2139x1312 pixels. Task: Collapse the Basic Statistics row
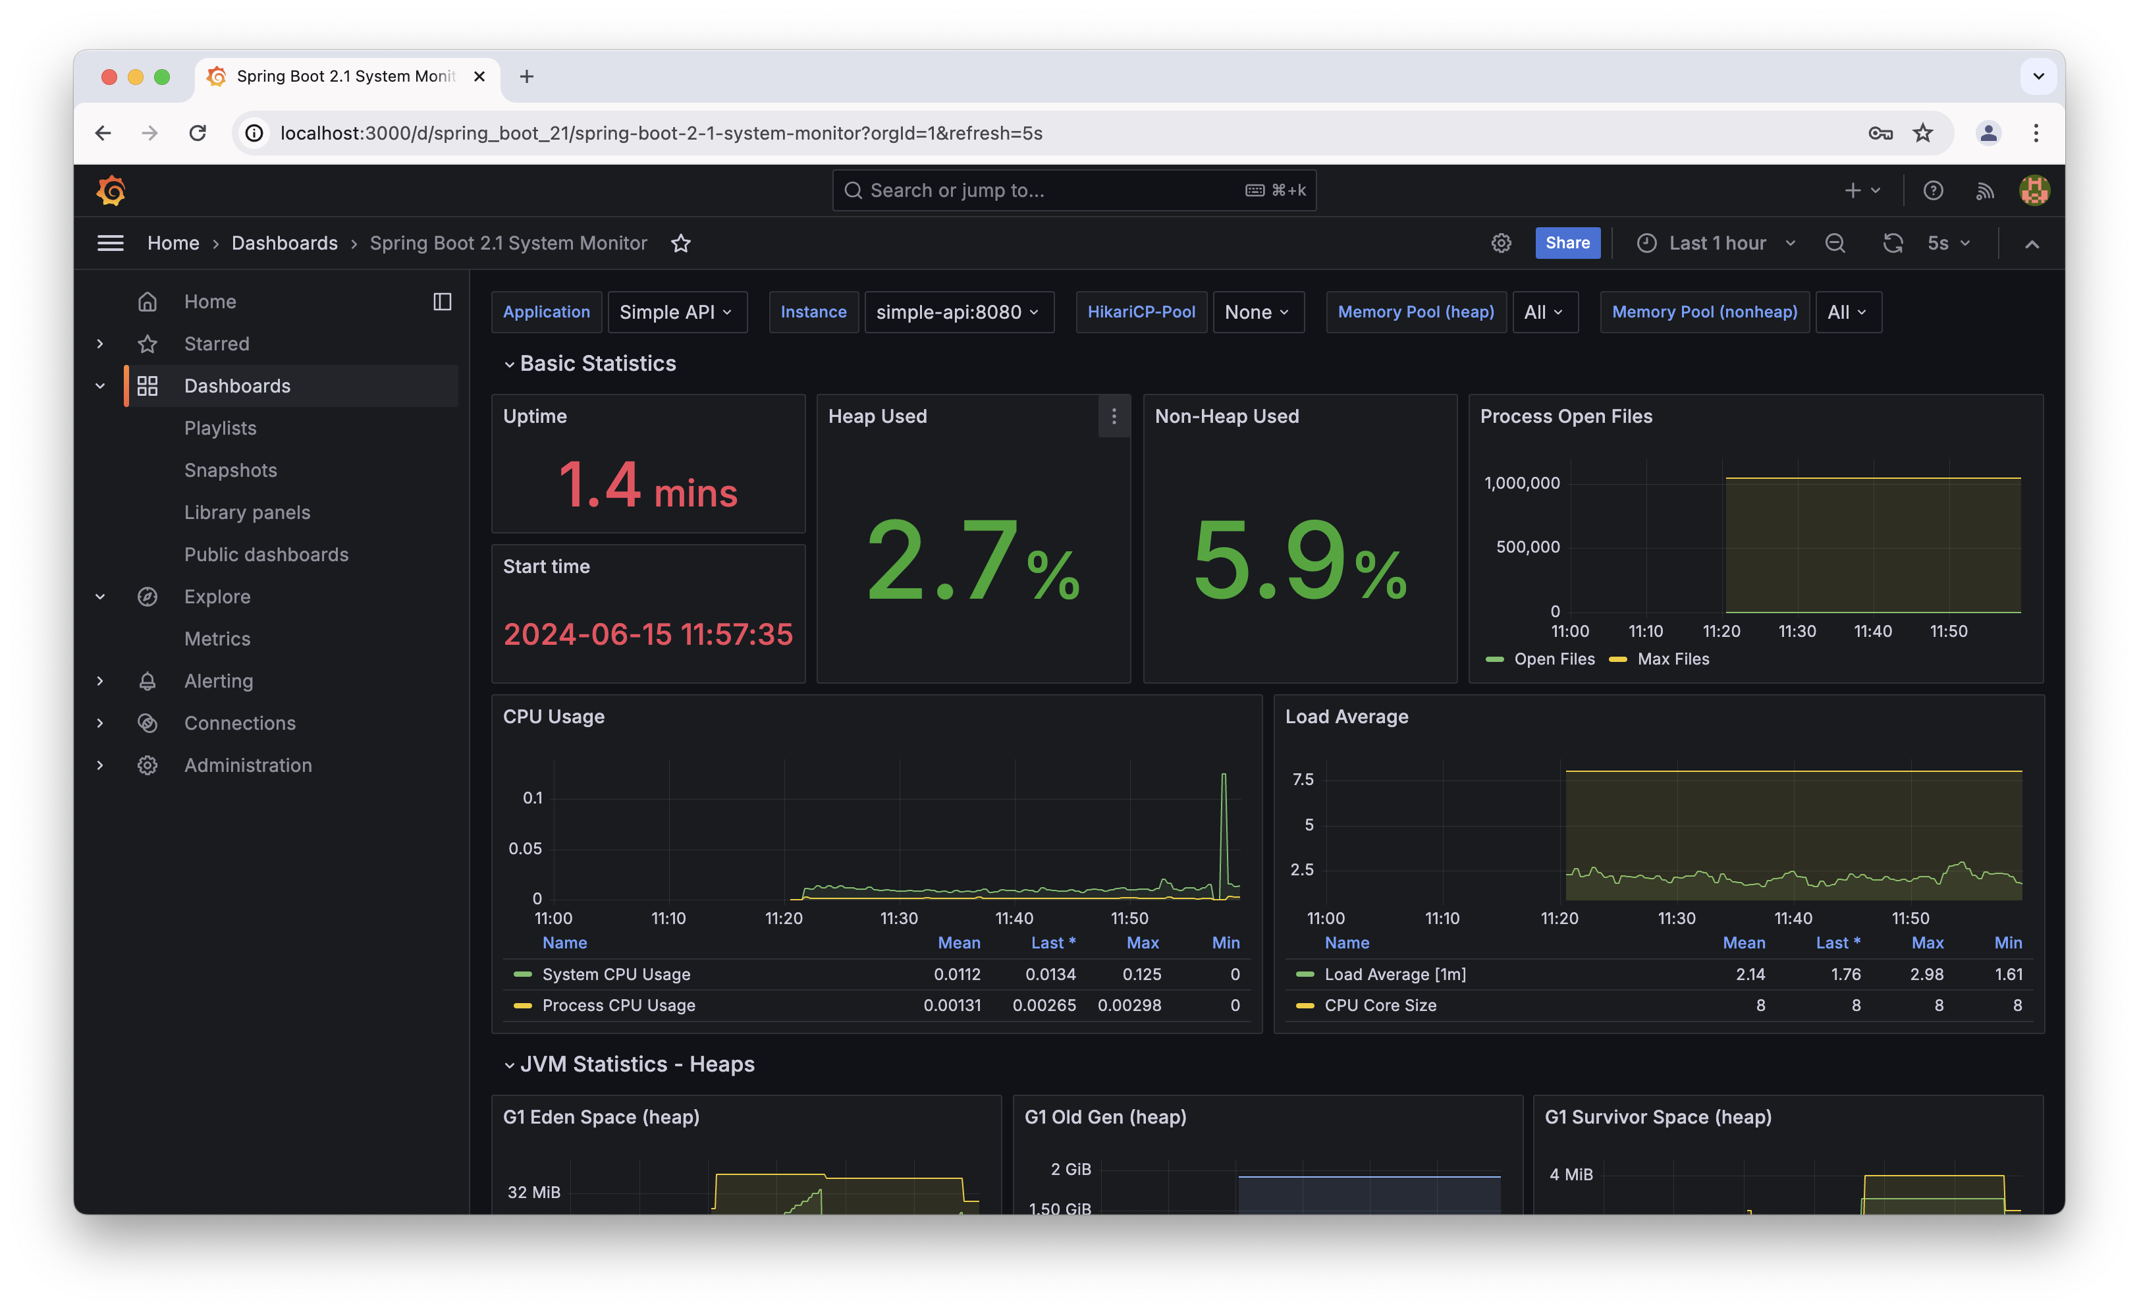tap(510, 364)
